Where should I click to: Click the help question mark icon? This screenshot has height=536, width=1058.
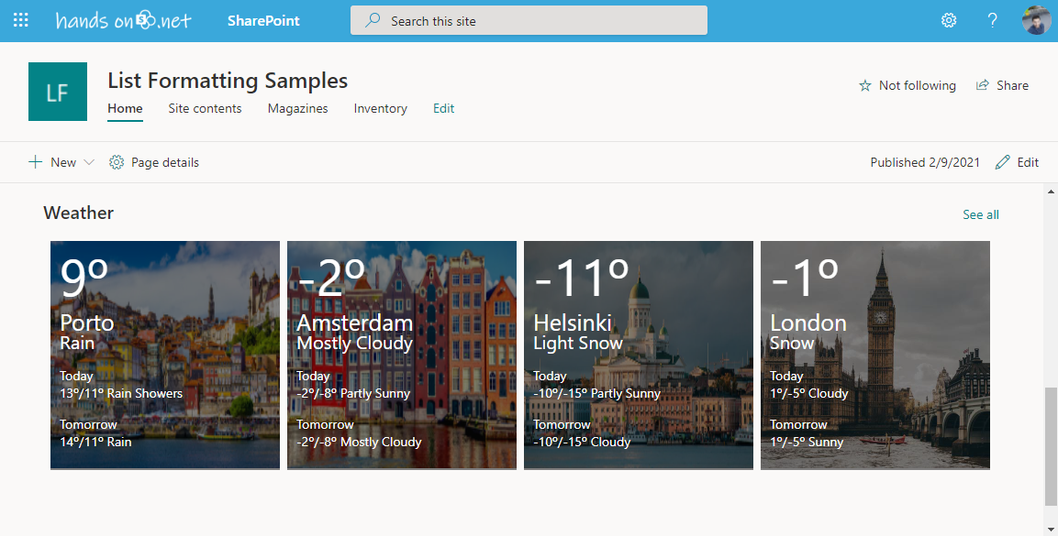click(992, 20)
